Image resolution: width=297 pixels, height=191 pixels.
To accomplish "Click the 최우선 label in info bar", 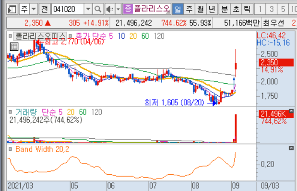I will click(273, 23).
